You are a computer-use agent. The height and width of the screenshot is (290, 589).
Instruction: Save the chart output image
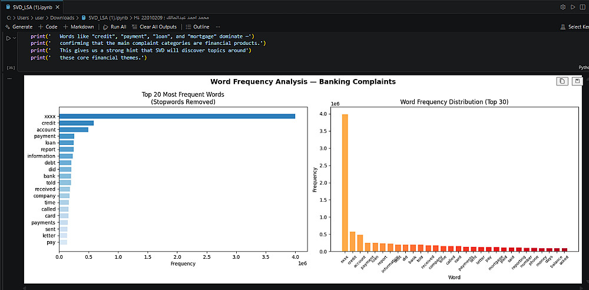[x=577, y=81]
